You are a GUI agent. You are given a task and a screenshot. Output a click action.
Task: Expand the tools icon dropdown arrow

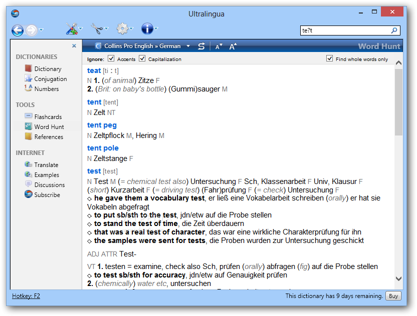[81, 28]
